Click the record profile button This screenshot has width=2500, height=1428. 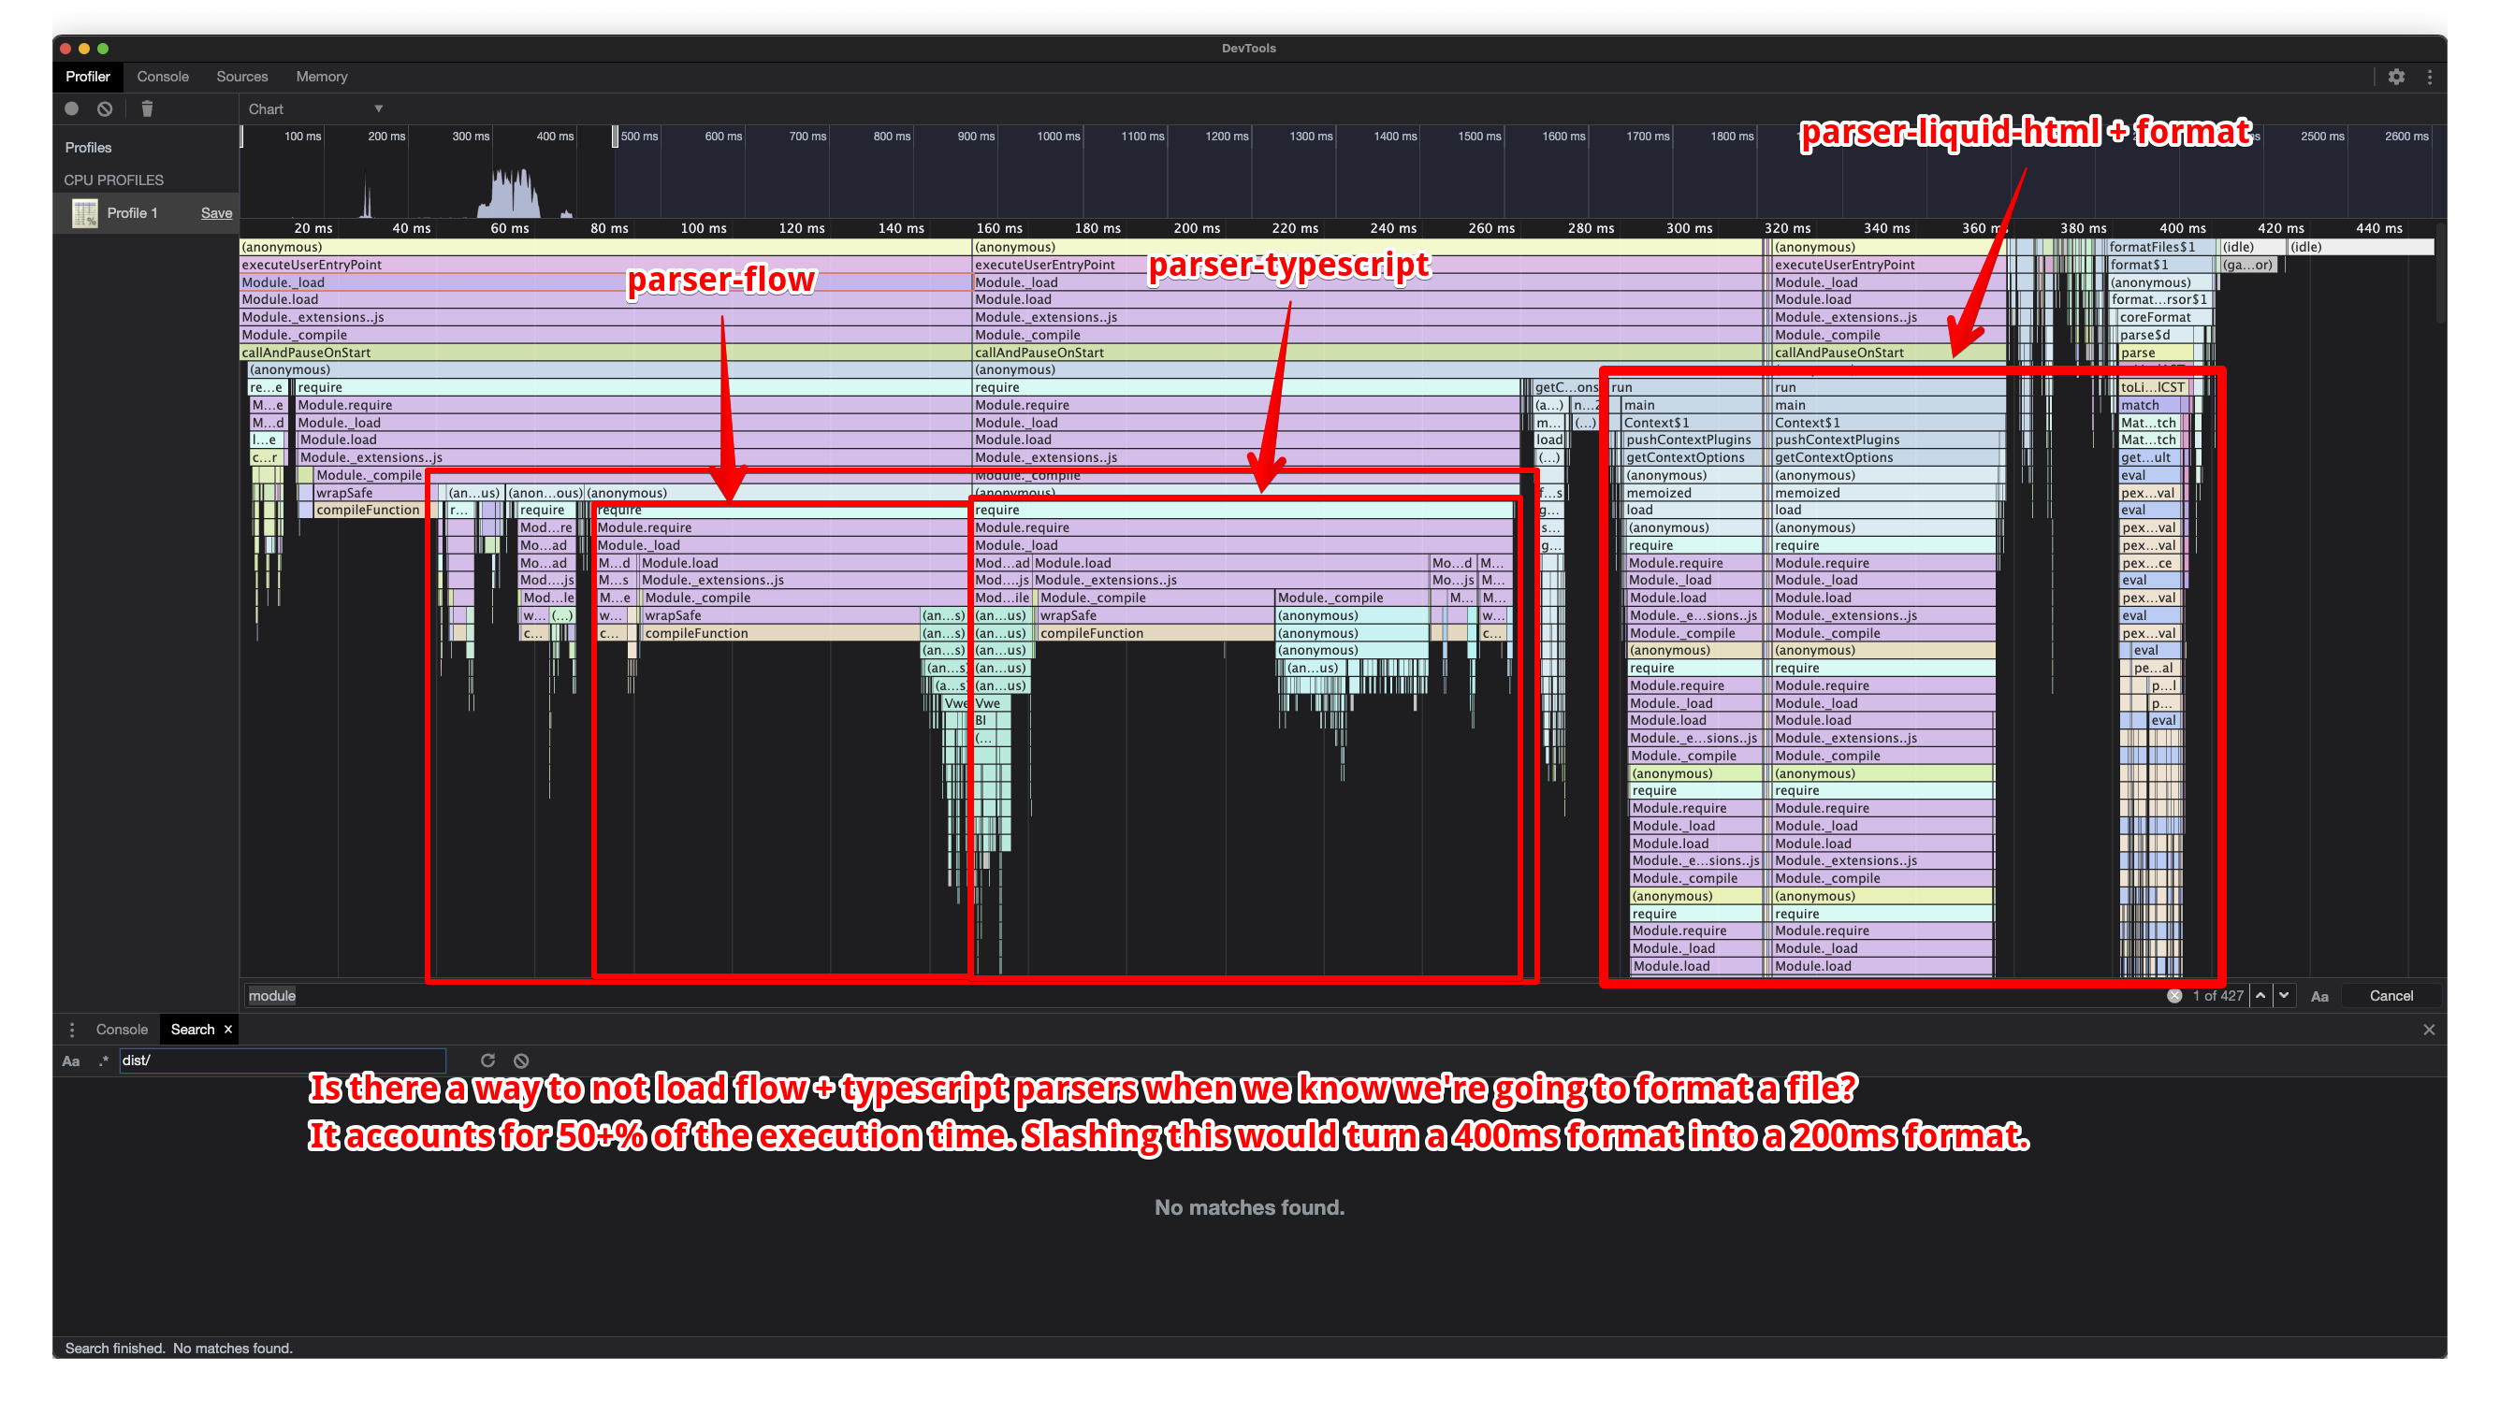pyautogui.click(x=72, y=108)
